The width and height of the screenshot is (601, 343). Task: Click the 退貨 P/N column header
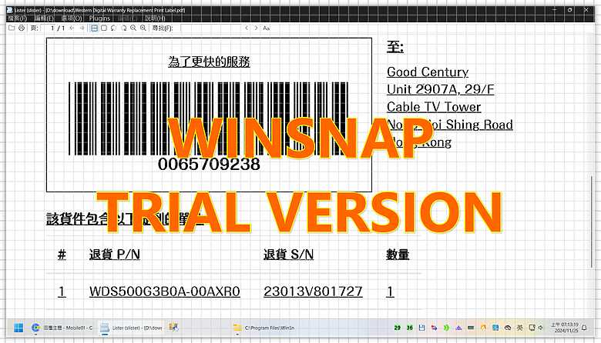pyautogui.click(x=115, y=255)
